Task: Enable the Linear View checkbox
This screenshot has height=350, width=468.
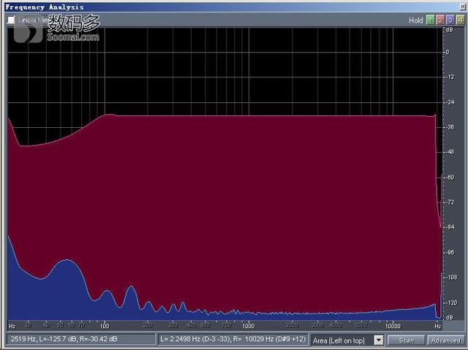Action: pyautogui.click(x=11, y=20)
